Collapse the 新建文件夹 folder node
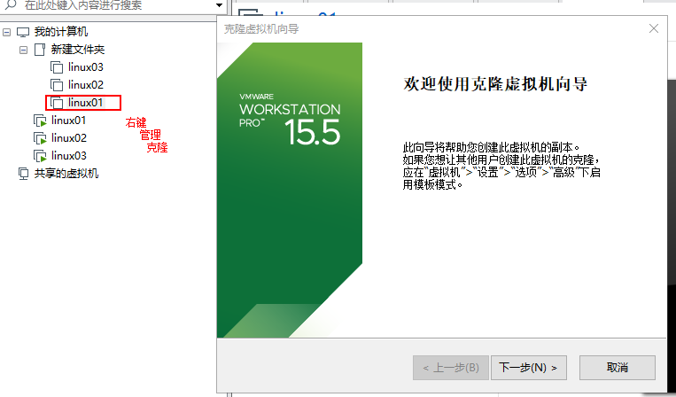The height and width of the screenshot is (397, 676). coord(23,50)
